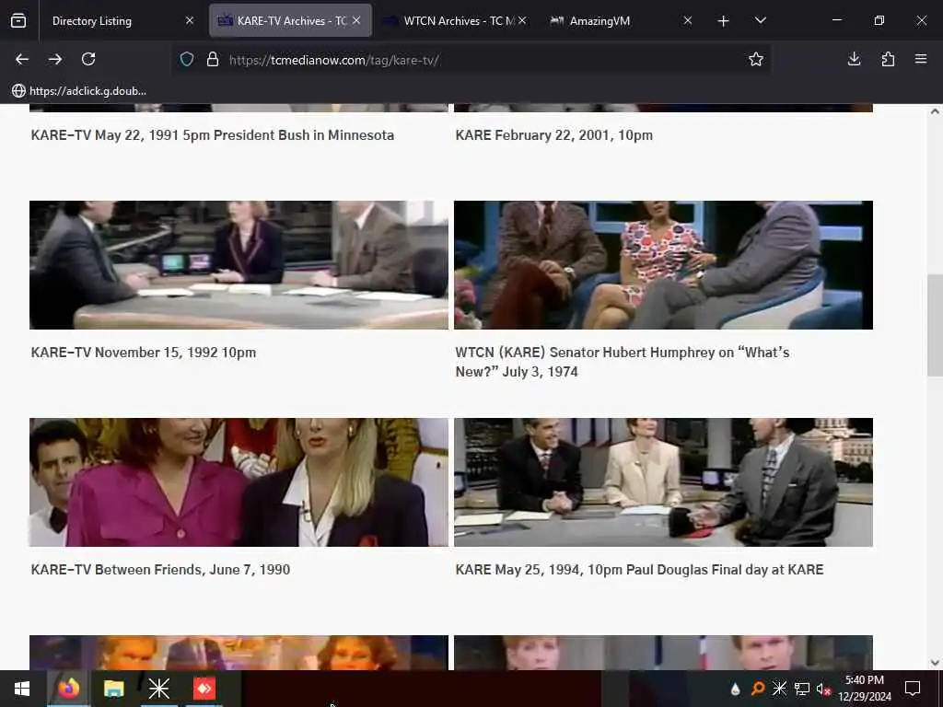Open Firefox View icon in tab strip
Viewport: 943px width, 707px height.
(18, 20)
